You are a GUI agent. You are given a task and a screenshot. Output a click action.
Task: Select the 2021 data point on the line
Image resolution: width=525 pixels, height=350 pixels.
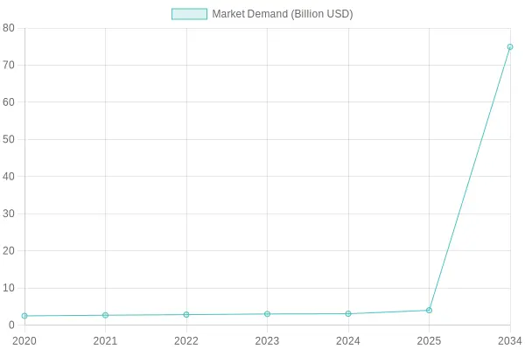tap(106, 315)
